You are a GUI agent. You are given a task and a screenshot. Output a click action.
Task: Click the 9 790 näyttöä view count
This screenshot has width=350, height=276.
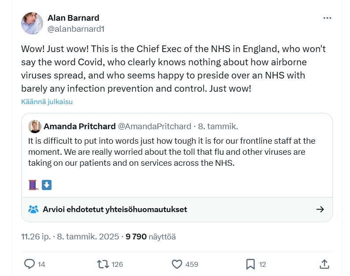[151, 237]
